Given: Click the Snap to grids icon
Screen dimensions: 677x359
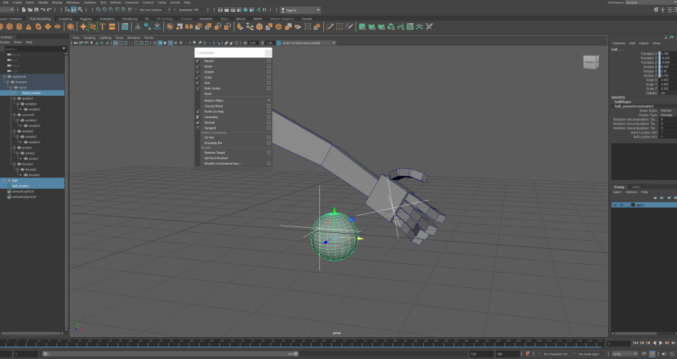Looking at the screenshot, I should click(x=99, y=9).
